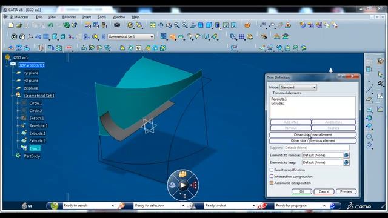Select Circle.2 in the specification tree
This screenshot has height=218, width=388.
[x=36, y=111]
